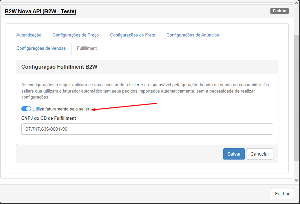
Task: Select Configurações de Anúncios tab
Action: tap(193, 35)
